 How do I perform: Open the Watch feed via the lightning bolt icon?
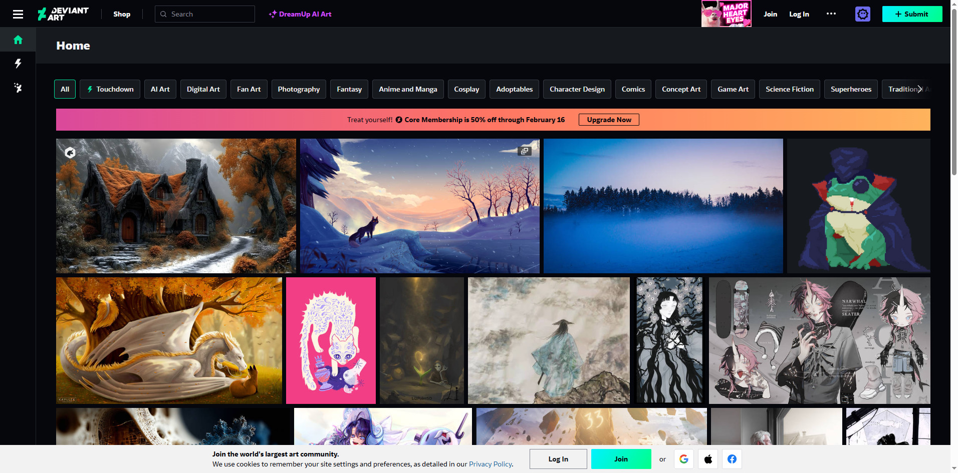point(18,64)
